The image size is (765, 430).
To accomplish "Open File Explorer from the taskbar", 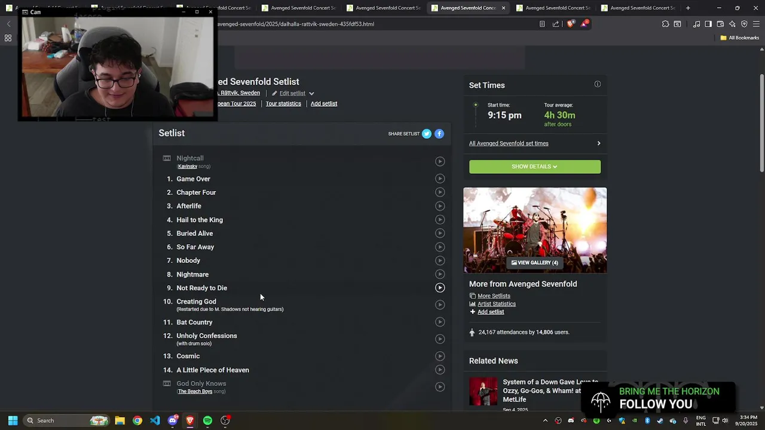I will click(120, 420).
